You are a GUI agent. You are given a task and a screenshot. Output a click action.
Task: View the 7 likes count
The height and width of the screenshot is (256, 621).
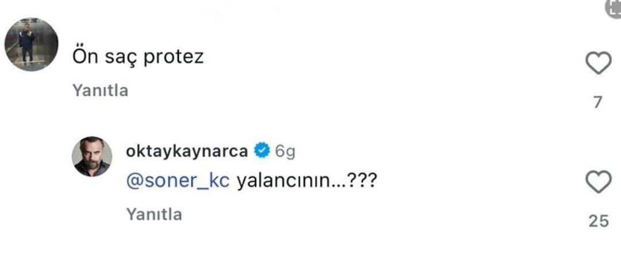[598, 103]
